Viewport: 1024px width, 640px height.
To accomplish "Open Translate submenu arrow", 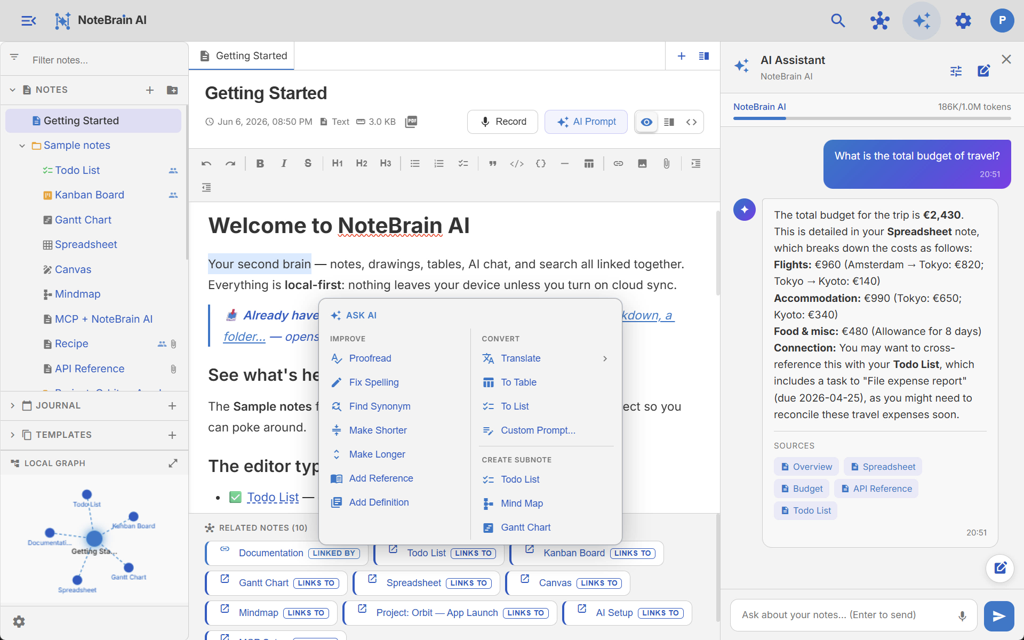I will point(605,358).
